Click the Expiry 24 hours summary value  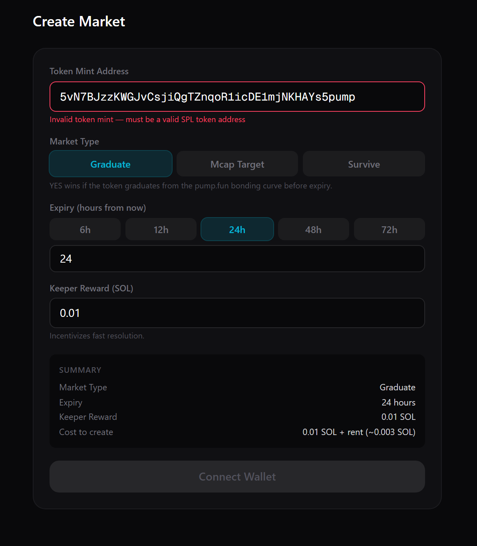click(398, 402)
